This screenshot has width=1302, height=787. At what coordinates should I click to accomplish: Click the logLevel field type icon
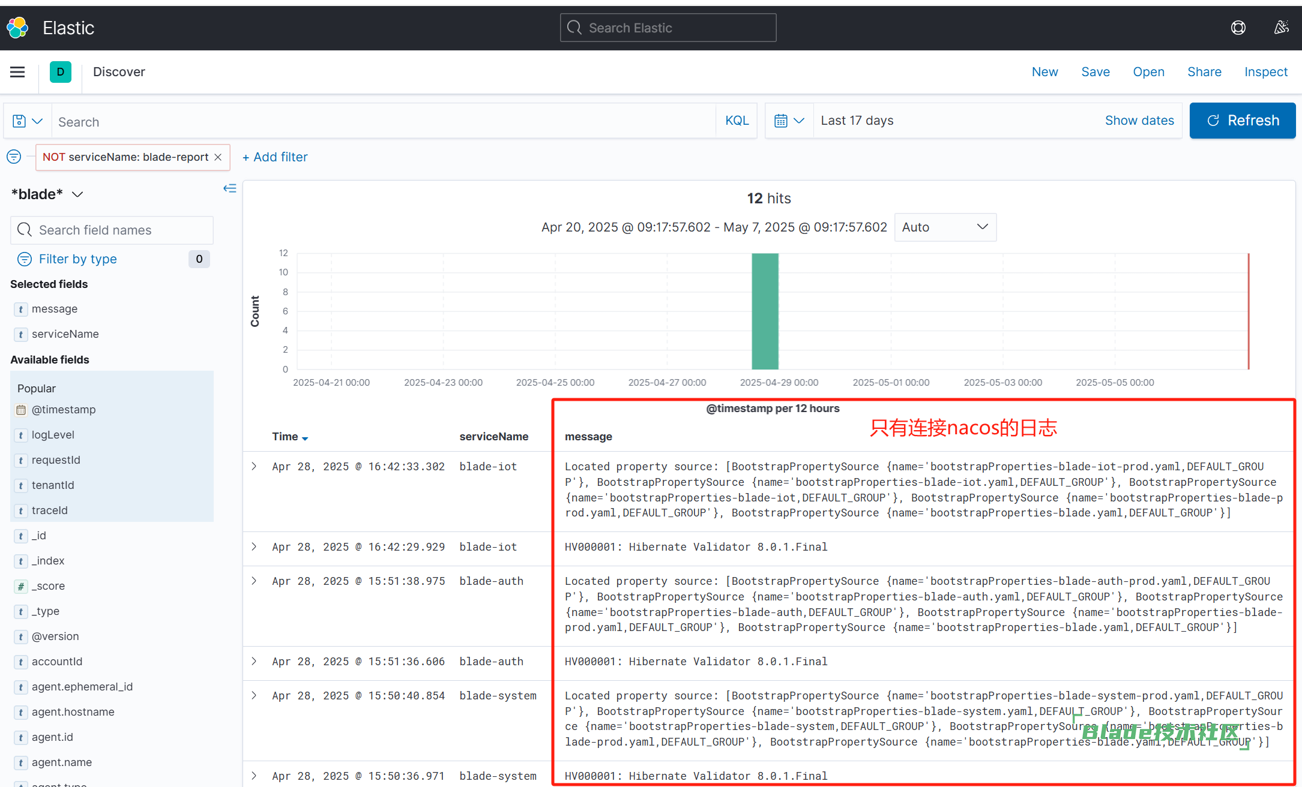[21, 435]
